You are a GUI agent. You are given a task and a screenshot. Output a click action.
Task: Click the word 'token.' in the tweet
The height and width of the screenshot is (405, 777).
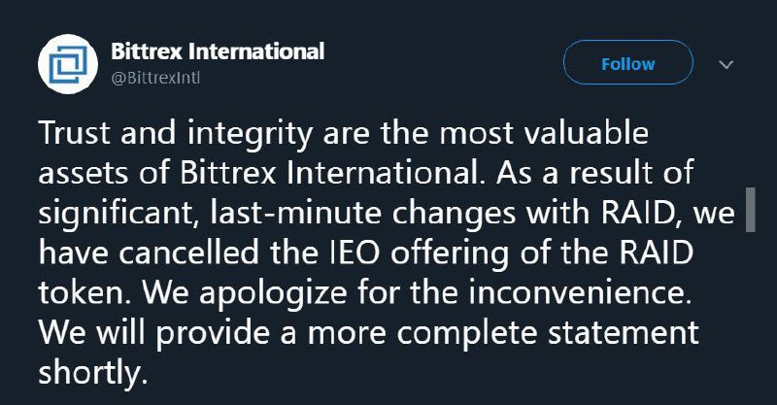86,293
